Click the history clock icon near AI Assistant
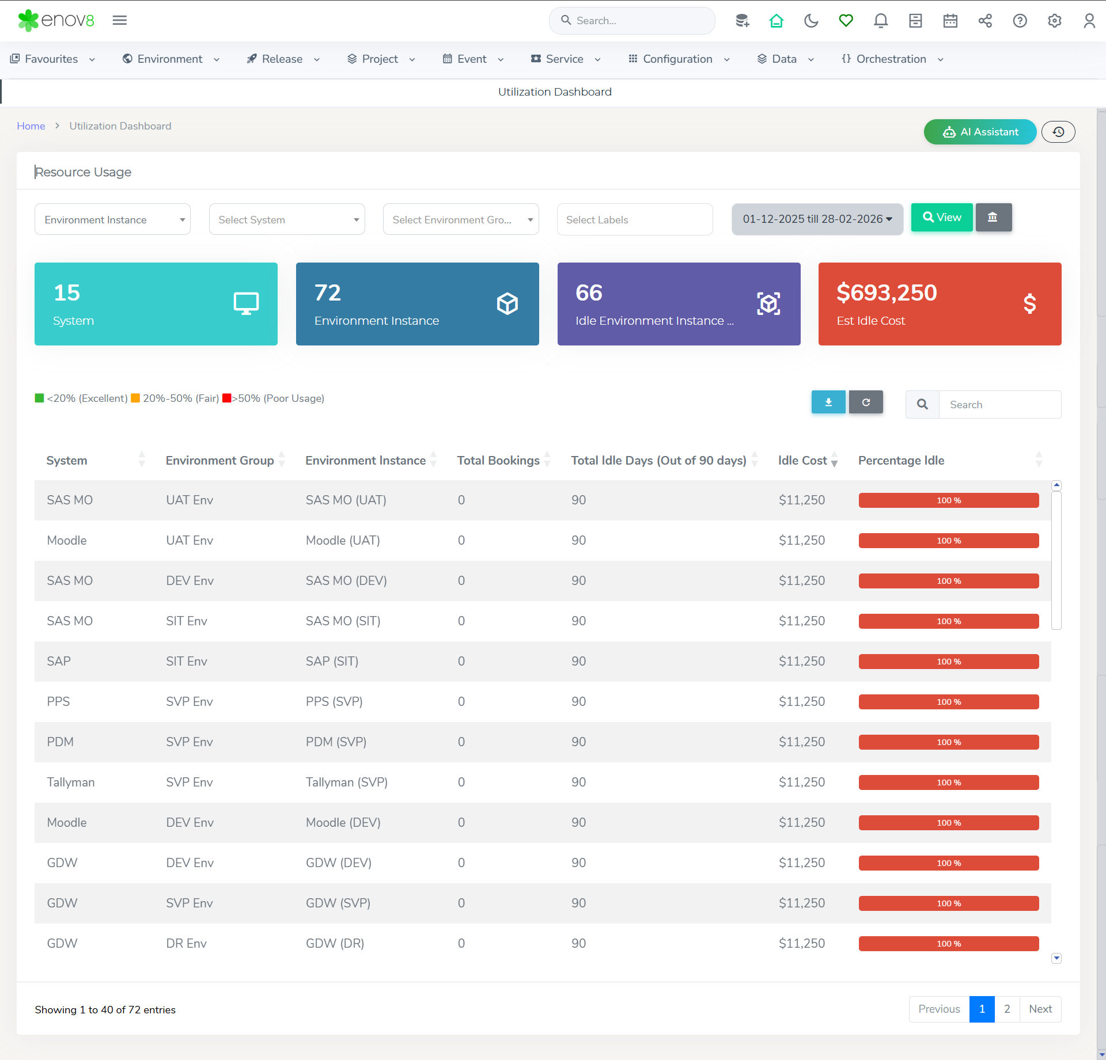1106x1060 pixels. tap(1058, 132)
